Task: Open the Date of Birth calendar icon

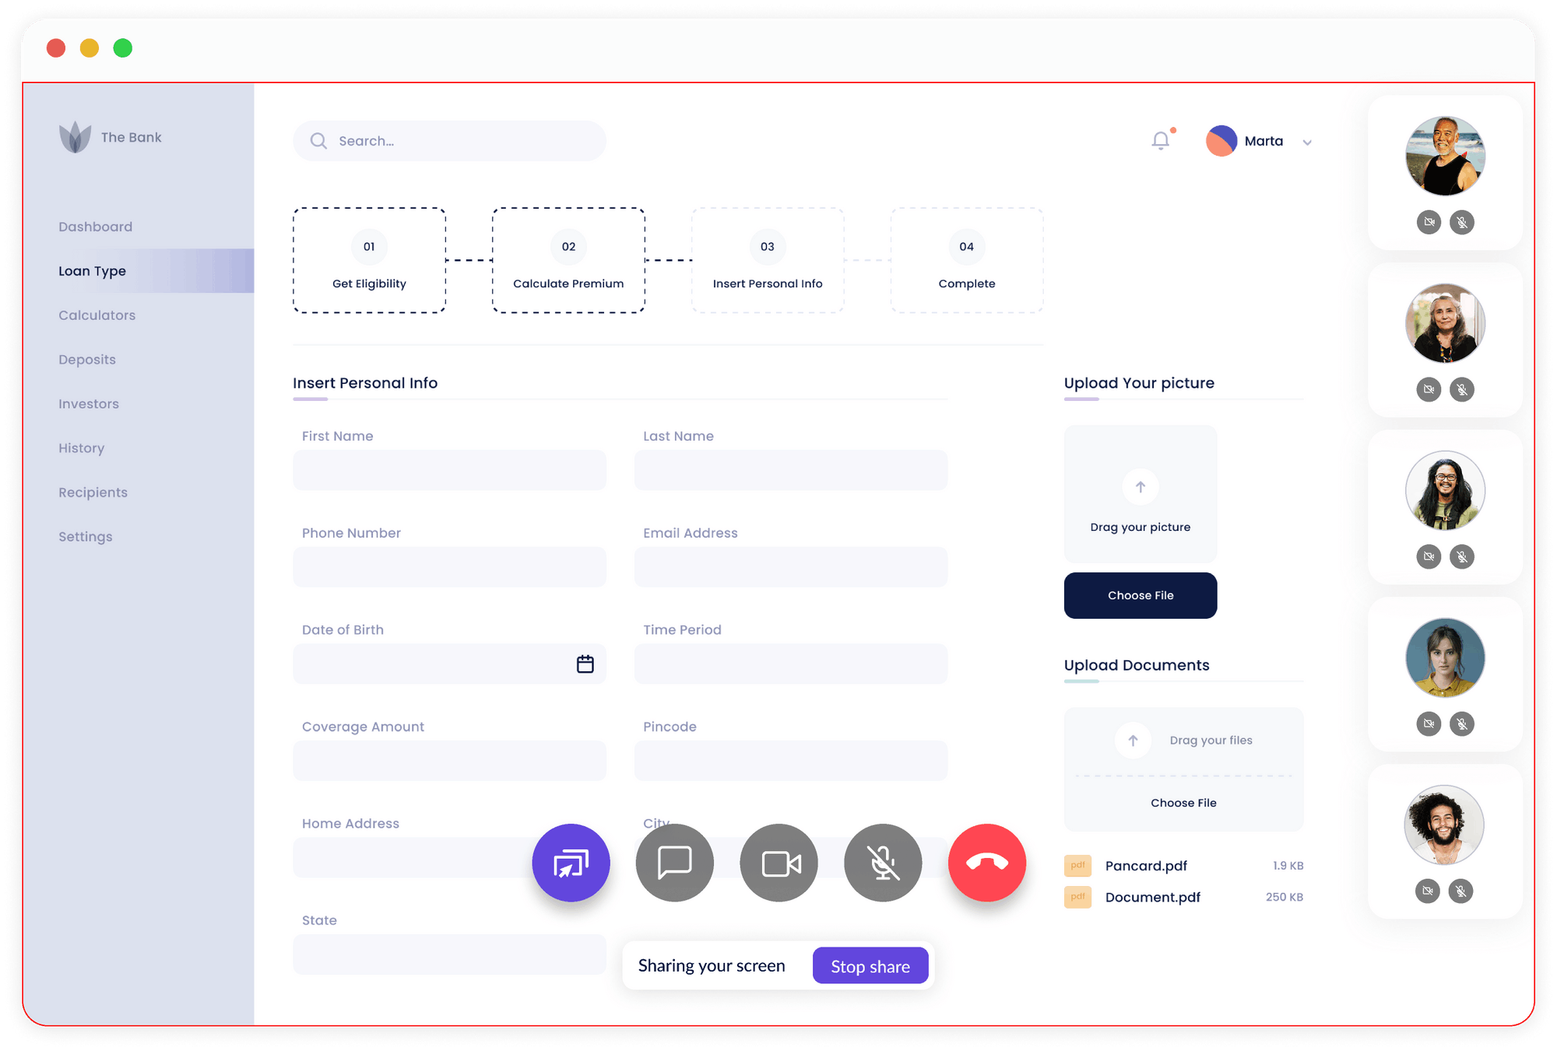Action: (x=585, y=664)
